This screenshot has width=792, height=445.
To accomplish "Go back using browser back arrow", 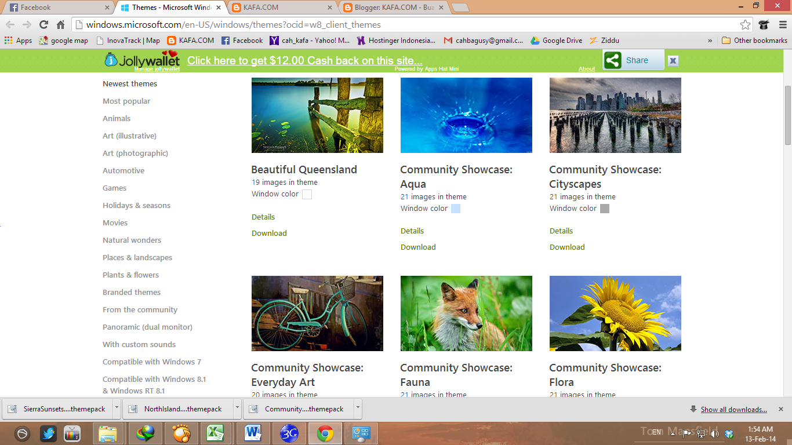I will point(10,25).
